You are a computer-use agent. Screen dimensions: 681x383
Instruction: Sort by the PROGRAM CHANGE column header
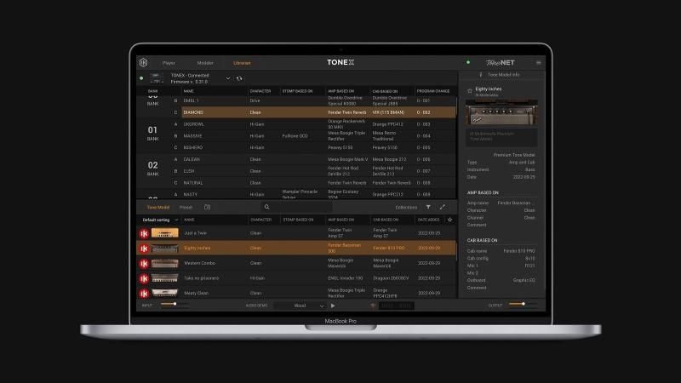click(x=433, y=91)
